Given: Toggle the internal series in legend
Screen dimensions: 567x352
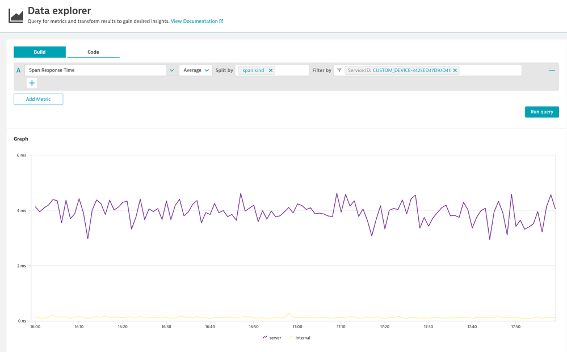Looking at the screenshot, I should pyautogui.click(x=299, y=338).
